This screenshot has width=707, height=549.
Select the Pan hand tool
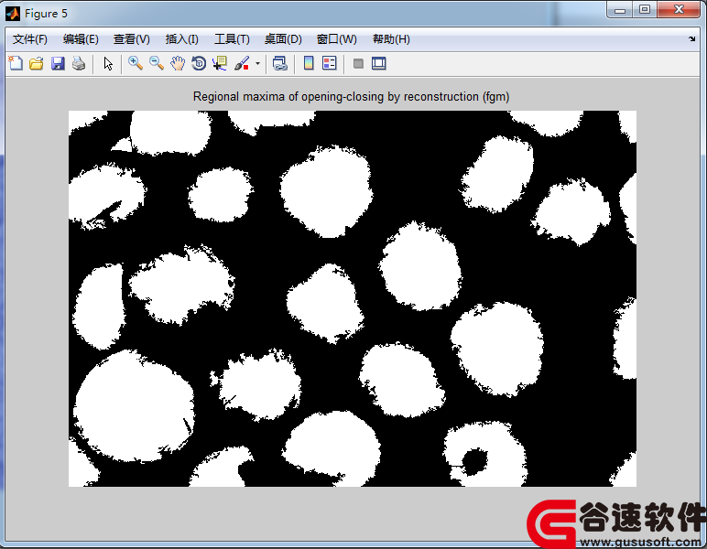coord(178,63)
